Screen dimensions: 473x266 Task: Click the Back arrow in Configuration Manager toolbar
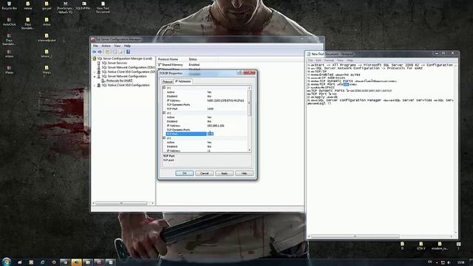pyautogui.click(x=94, y=52)
